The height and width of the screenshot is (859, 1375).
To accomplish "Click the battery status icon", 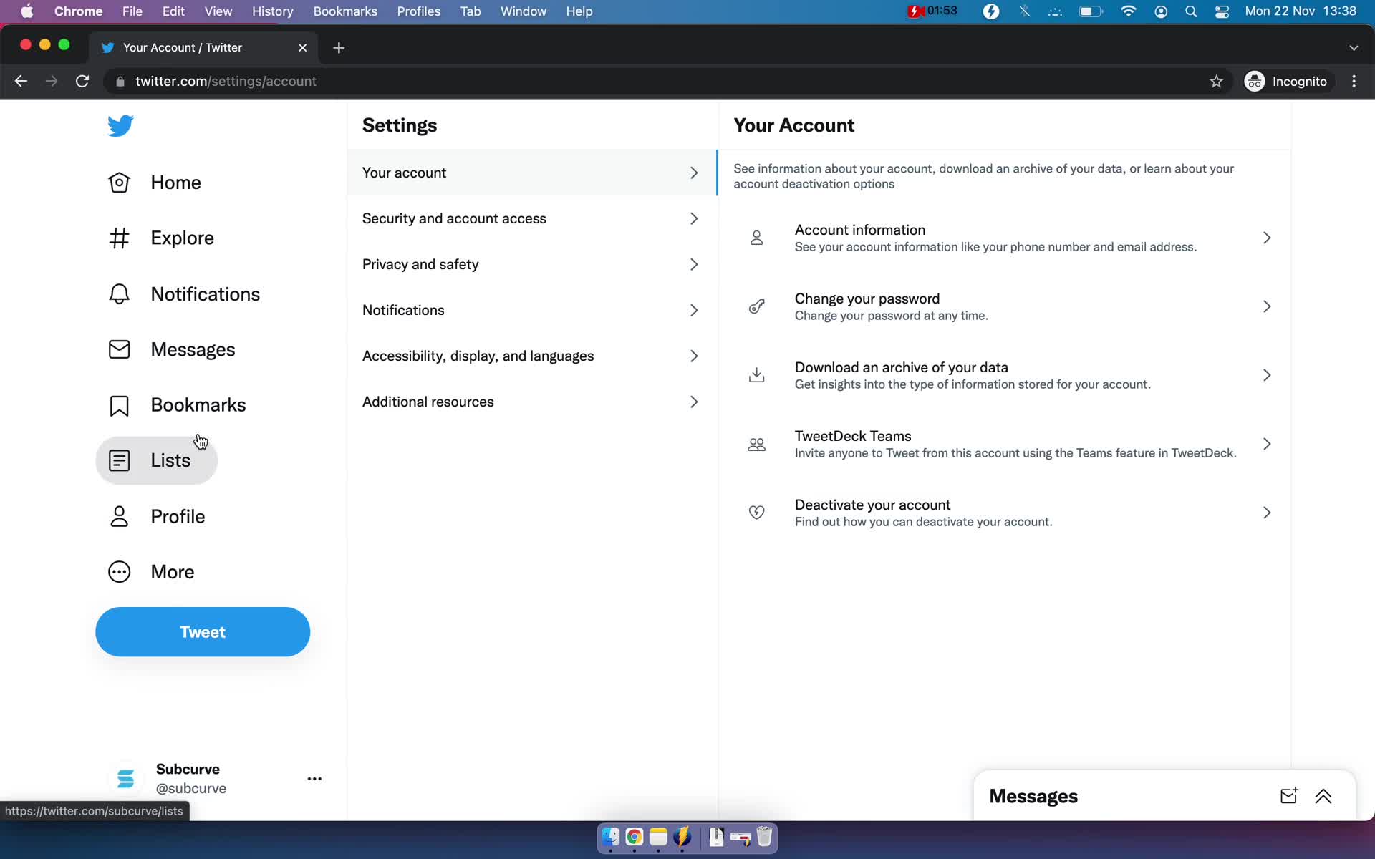I will pyautogui.click(x=1091, y=11).
